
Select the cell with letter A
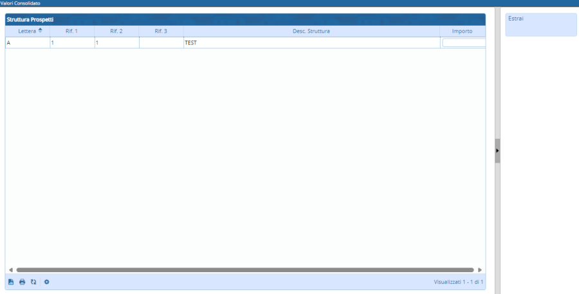[x=27, y=43]
